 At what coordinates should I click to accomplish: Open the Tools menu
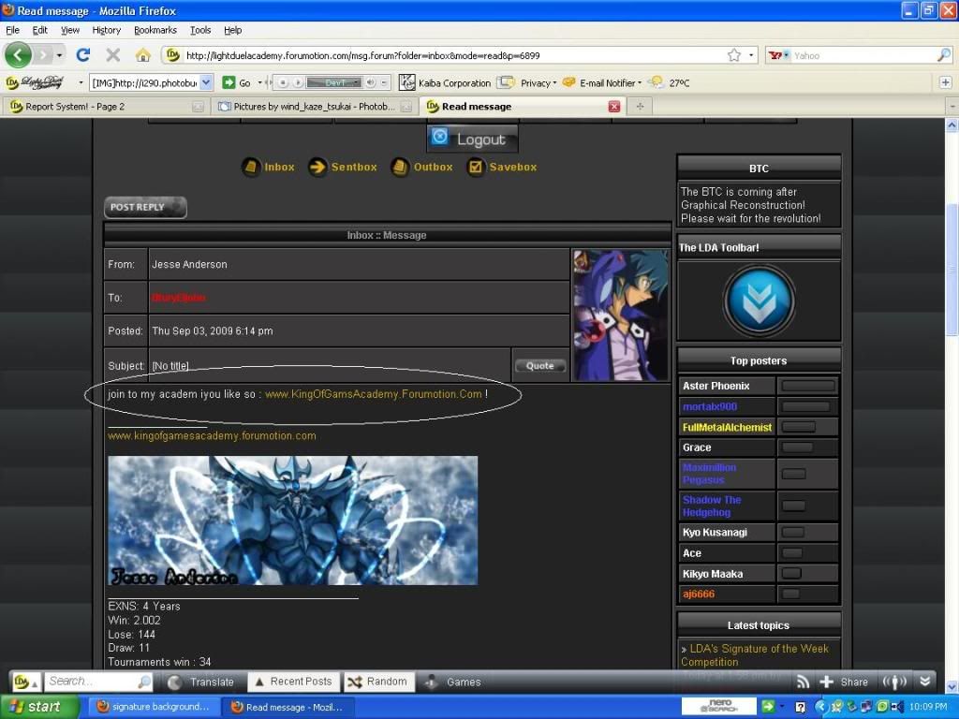coord(200,30)
